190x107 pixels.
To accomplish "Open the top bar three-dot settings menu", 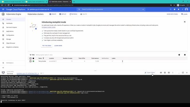I will coord(182,9).
